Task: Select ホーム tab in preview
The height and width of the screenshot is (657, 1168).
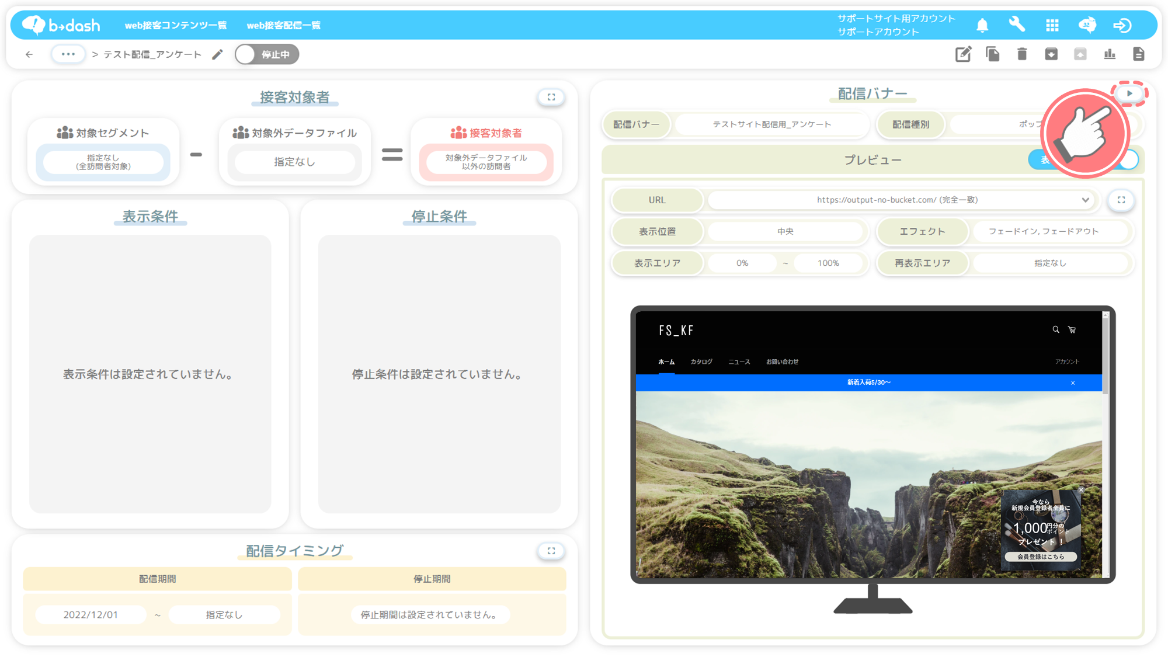Action: pos(666,361)
